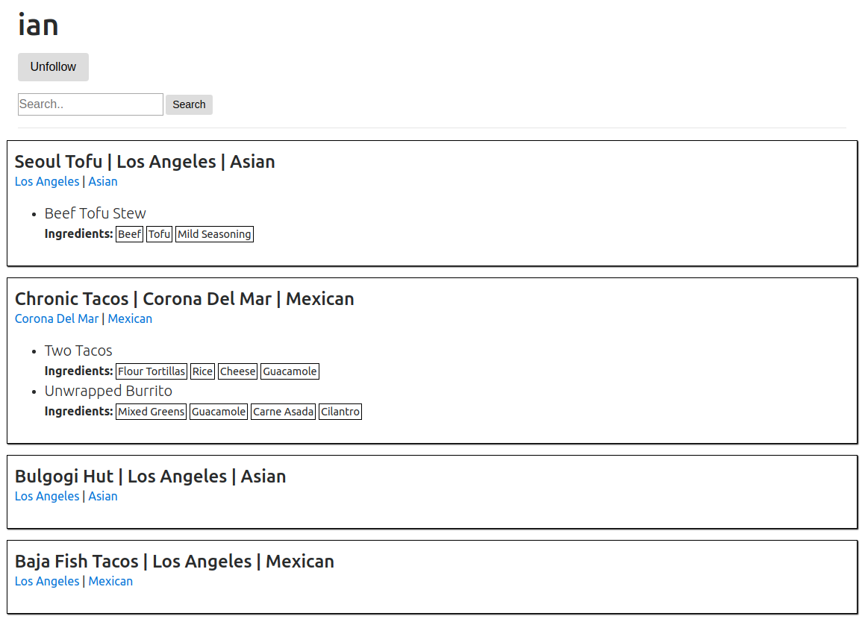862x619 pixels.
Task: Click the Rice ingredient tag
Action: (202, 371)
